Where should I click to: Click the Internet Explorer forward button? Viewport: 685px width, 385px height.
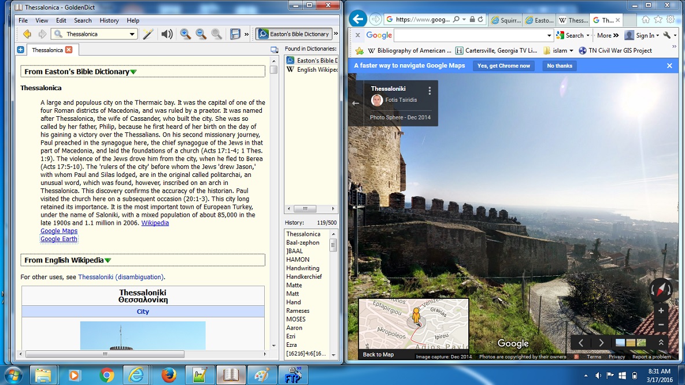(x=375, y=19)
